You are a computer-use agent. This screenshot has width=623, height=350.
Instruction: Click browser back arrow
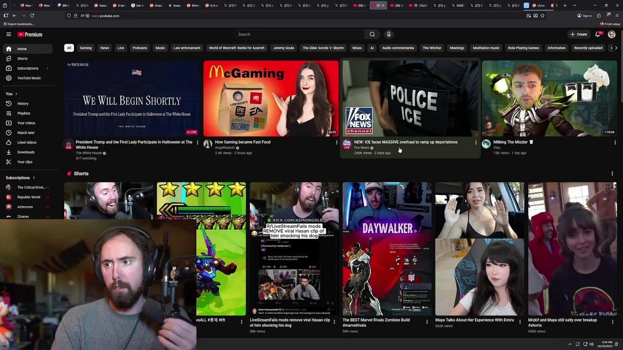tap(14, 16)
